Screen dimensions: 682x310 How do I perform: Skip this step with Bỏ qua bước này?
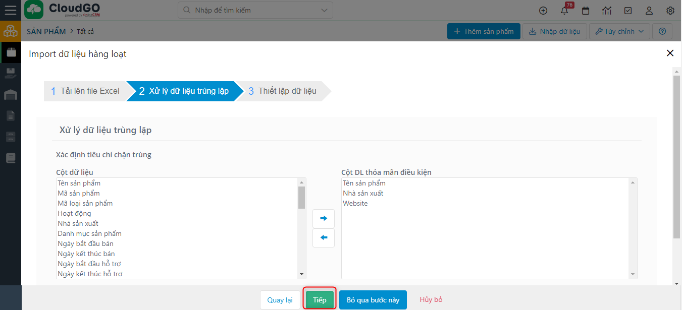click(x=373, y=299)
